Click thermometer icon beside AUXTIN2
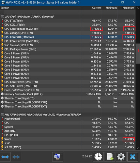 [x=2, y=131]
